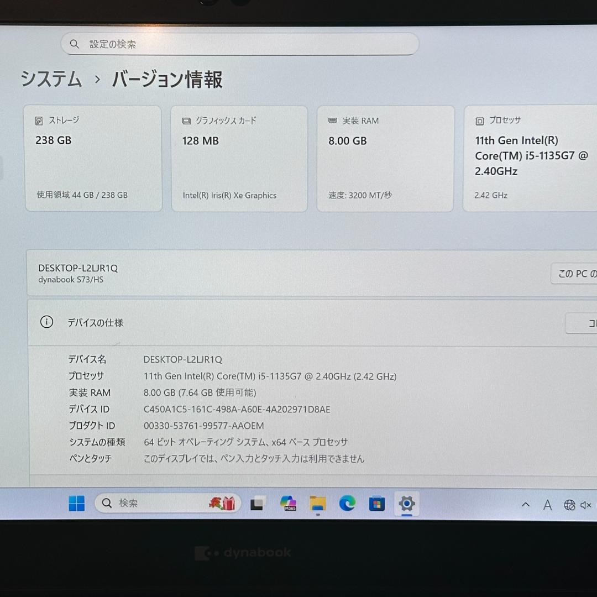Click the processor icon on the プロセッサ card
The width and height of the screenshot is (597, 597).
pyautogui.click(x=479, y=120)
